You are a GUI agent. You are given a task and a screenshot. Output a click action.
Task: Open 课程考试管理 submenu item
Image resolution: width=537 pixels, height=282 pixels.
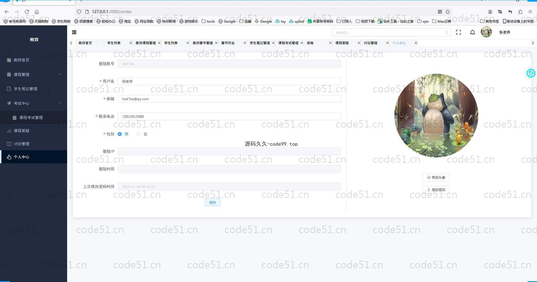pos(34,118)
